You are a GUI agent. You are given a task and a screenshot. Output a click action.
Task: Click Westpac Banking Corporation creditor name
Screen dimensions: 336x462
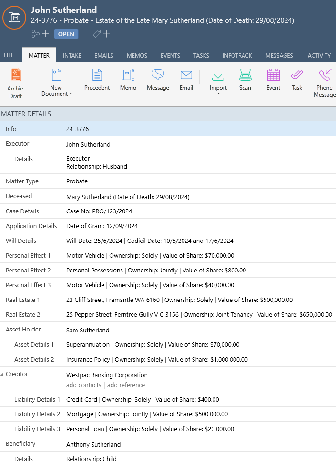107,375
